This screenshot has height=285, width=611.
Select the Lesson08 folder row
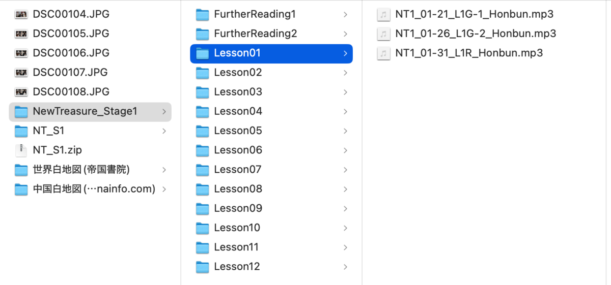pyautogui.click(x=271, y=189)
